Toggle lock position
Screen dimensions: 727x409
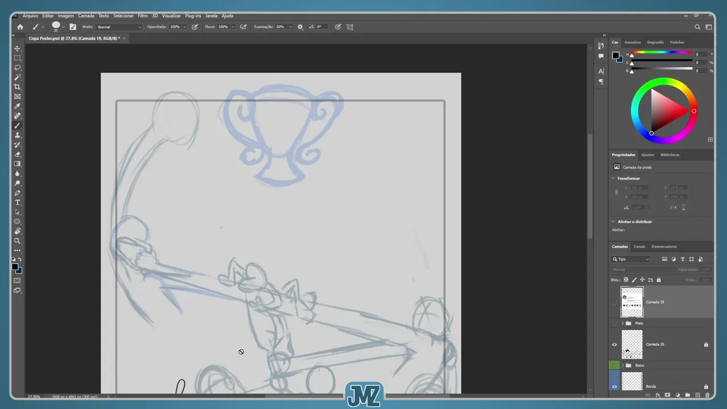[x=642, y=279]
